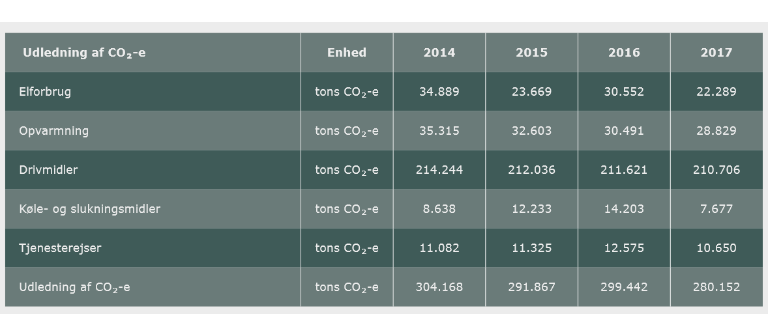Click the 2015 column header
This screenshot has width=768, height=336.
click(531, 52)
